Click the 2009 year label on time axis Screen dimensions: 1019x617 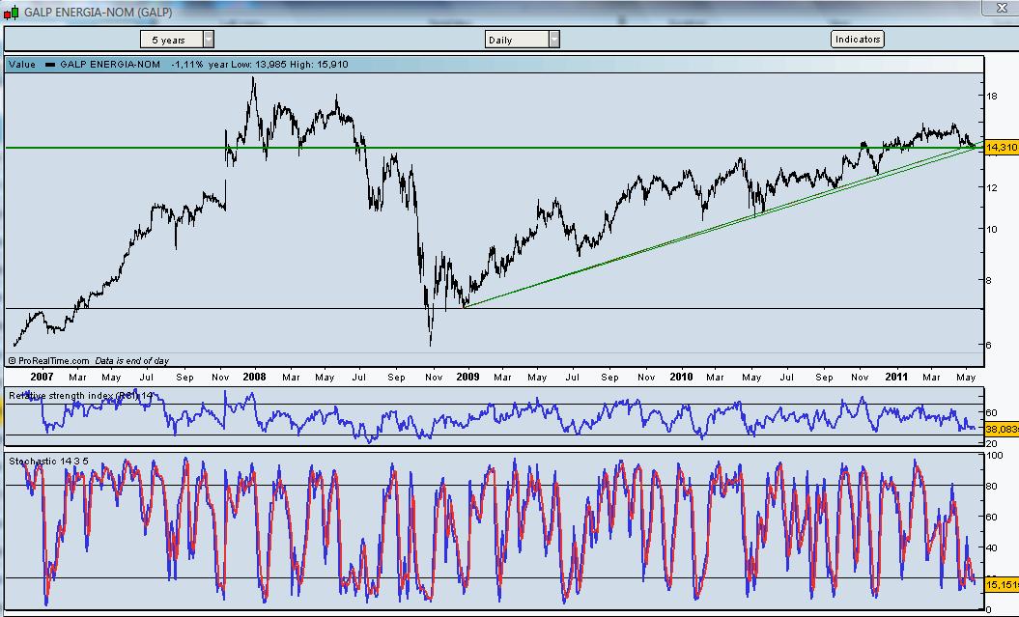coord(467,377)
